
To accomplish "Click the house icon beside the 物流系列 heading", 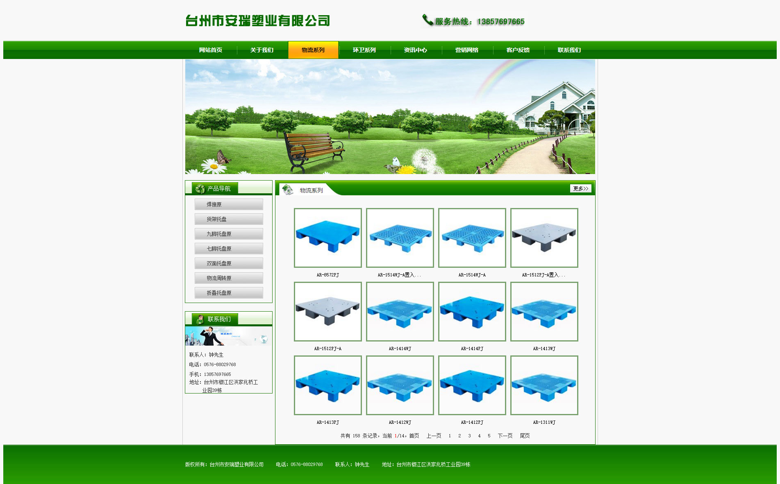I will click(x=288, y=190).
